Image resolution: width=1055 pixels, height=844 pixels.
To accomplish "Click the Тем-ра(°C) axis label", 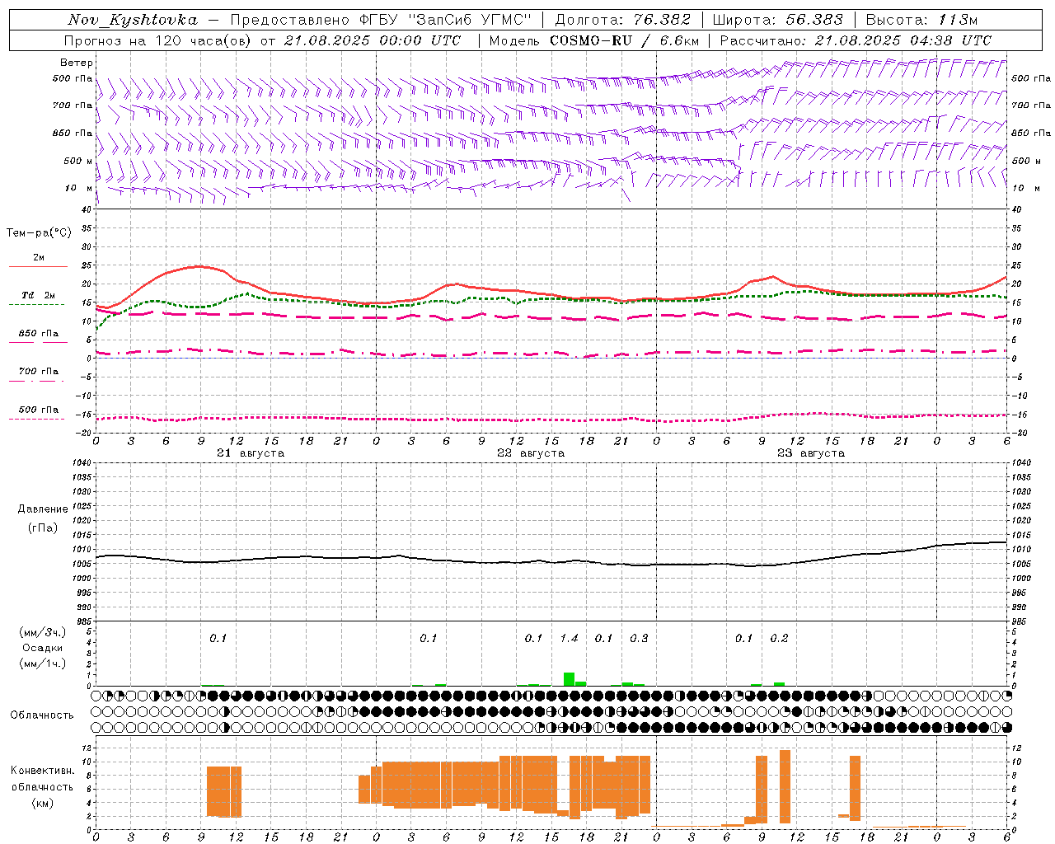I will (39, 232).
